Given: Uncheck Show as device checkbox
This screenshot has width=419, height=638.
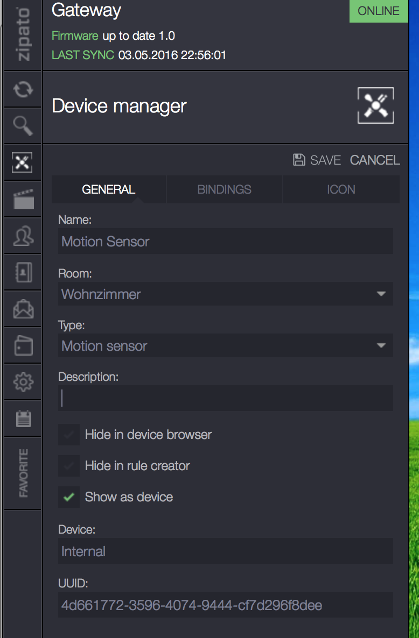Looking at the screenshot, I should point(68,497).
